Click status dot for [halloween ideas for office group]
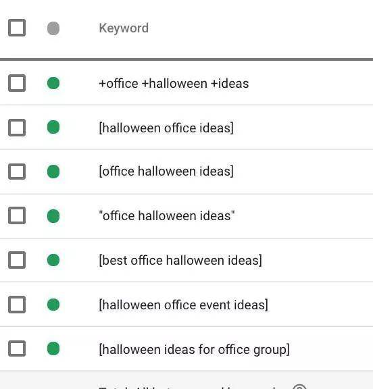The image size is (373, 389). click(53, 348)
